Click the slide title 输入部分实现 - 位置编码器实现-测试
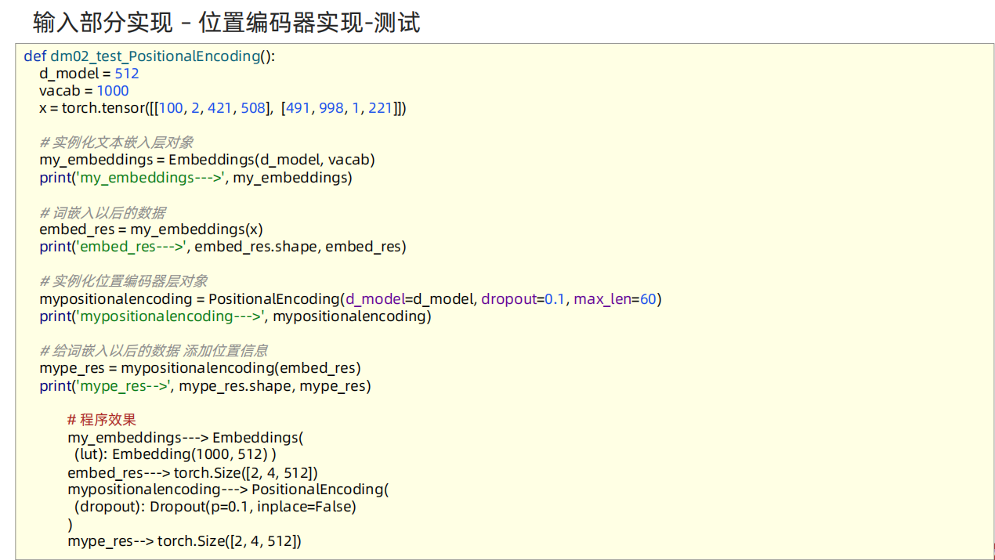 (226, 22)
